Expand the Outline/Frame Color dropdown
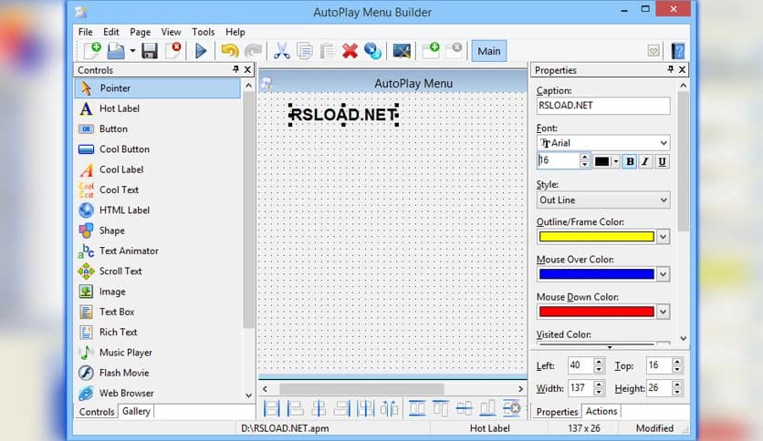Screen dimensions: 763x441 pos(663,237)
